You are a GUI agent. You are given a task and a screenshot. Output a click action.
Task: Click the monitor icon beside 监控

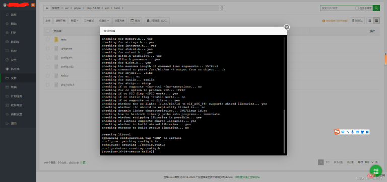click(x=7, y=51)
